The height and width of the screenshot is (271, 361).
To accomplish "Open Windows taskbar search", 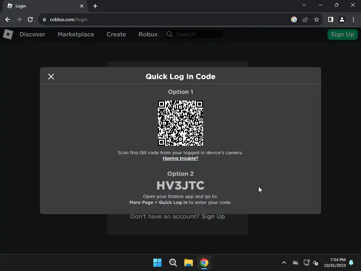I will [x=173, y=263].
